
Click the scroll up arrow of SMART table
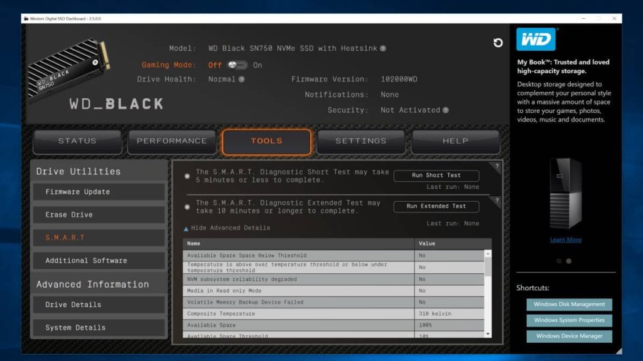pyautogui.click(x=487, y=254)
